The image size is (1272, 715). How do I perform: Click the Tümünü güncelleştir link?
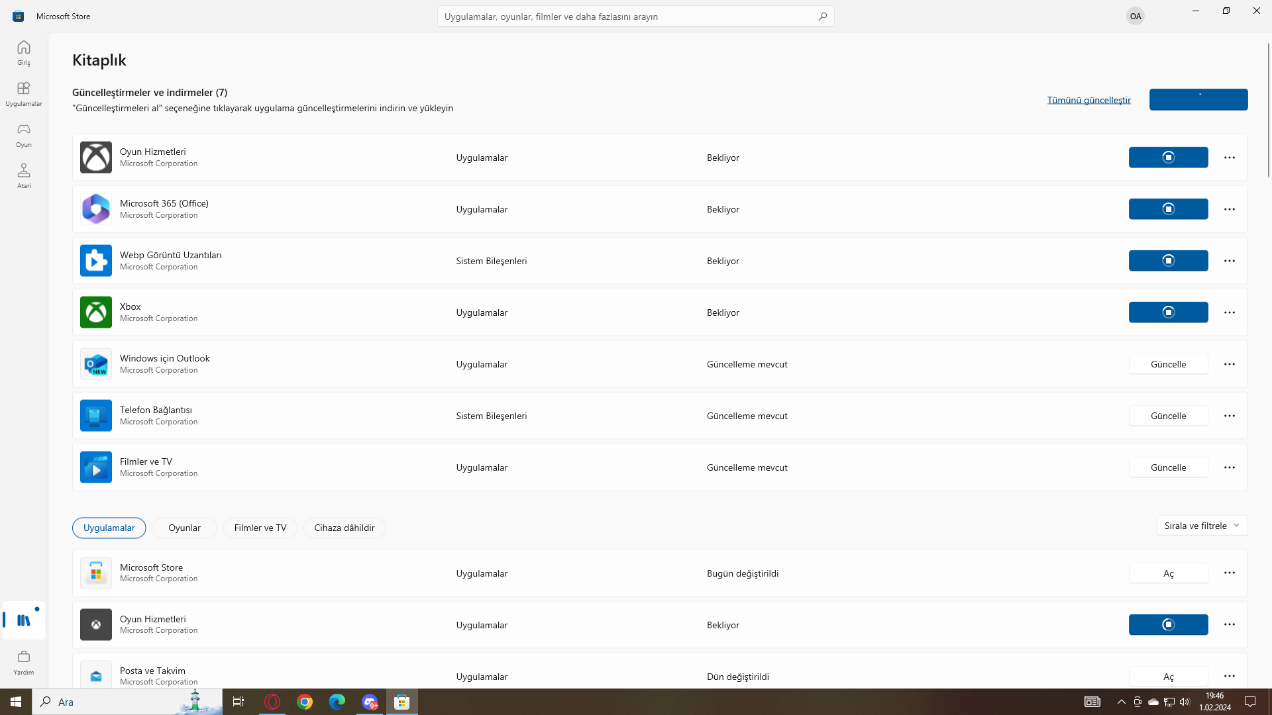coord(1088,100)
